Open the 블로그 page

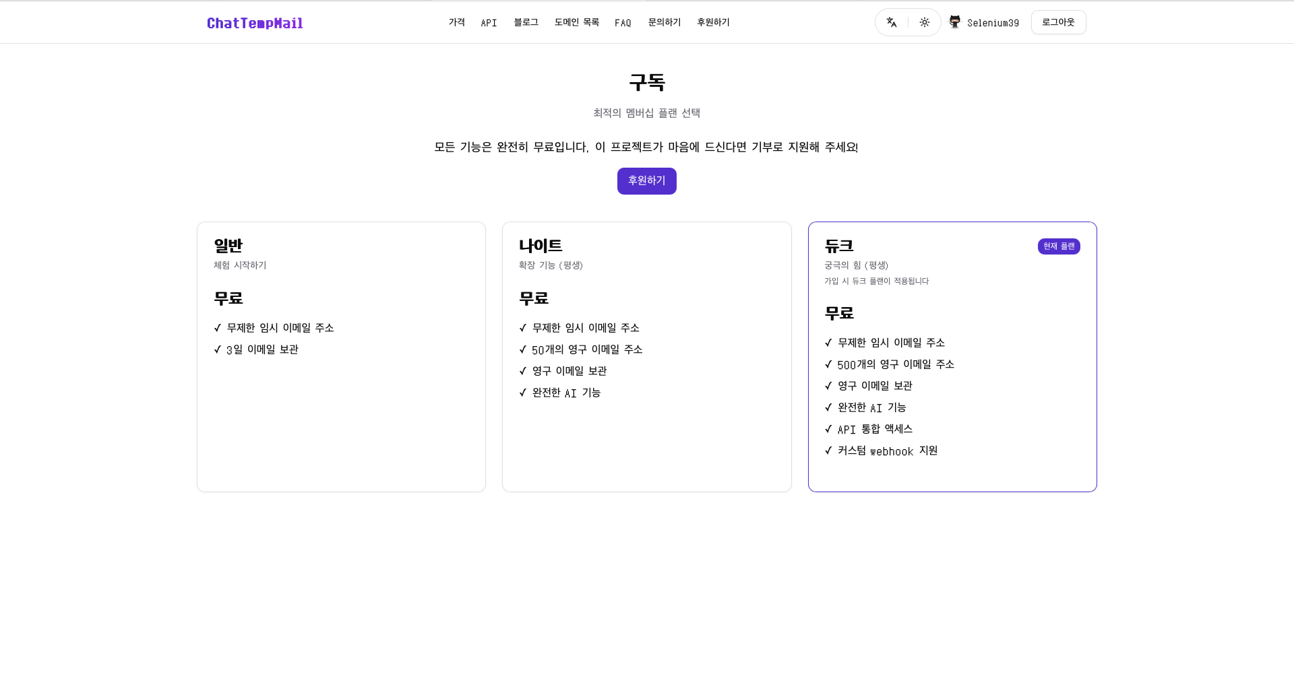pos(526,22)
